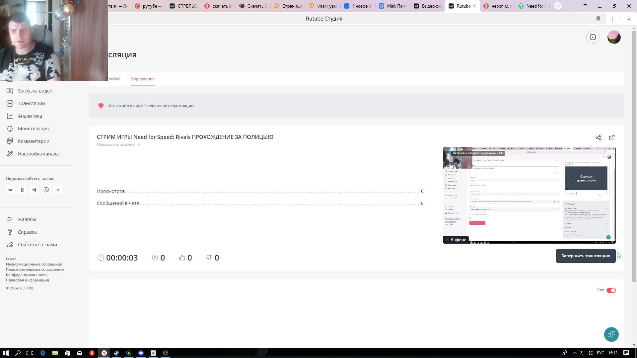Open Steam from the Windows taskbar
637x358 pixels.
[x=116, y=353]
